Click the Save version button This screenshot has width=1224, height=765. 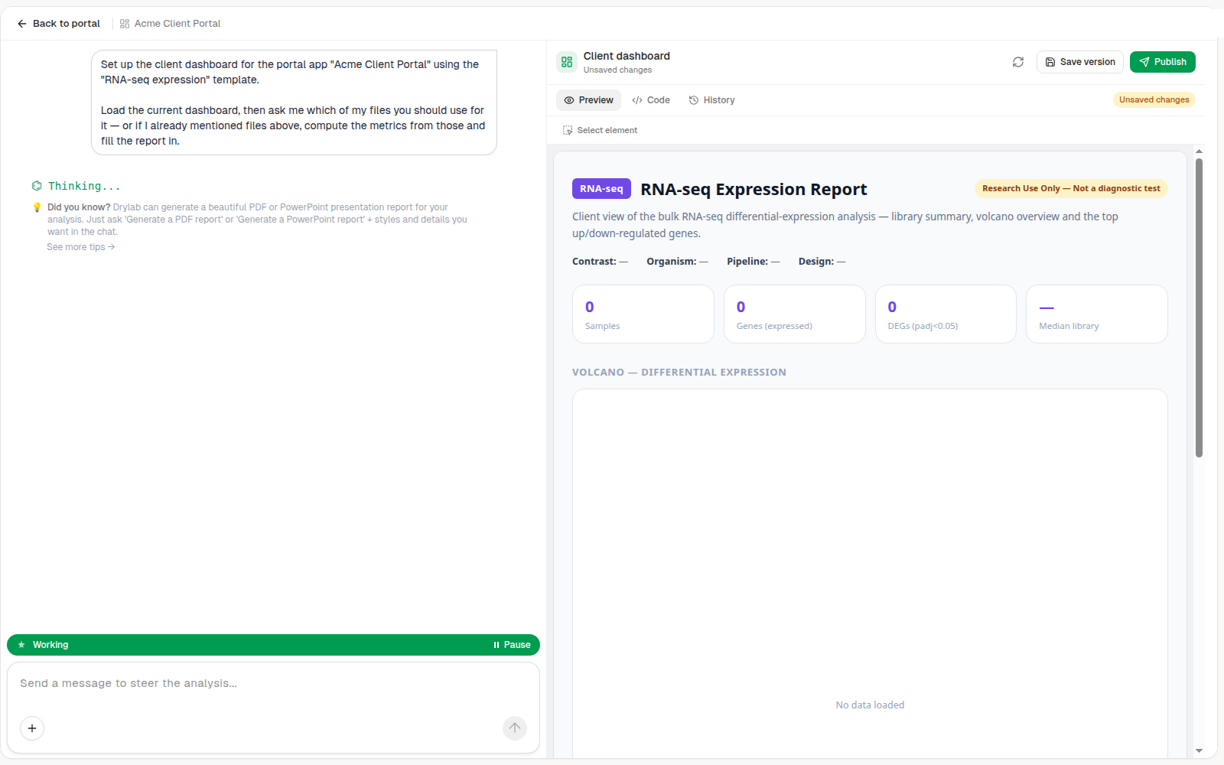click(1080, 62)
